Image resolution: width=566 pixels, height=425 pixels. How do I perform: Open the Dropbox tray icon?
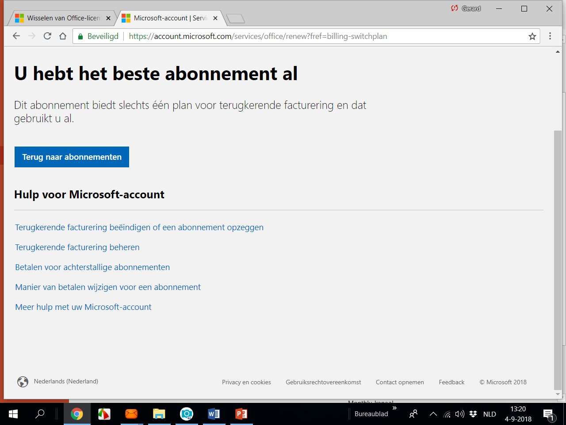[x=473, y=414]
